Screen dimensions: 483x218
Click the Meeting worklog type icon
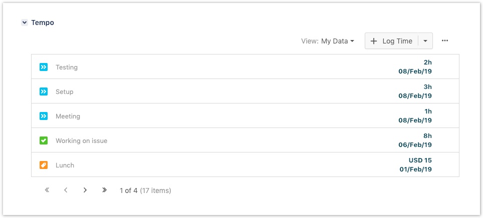coord(44,116)
